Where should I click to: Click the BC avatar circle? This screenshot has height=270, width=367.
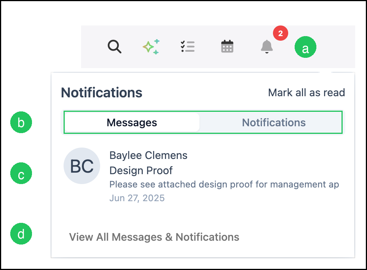click(82, 166)
